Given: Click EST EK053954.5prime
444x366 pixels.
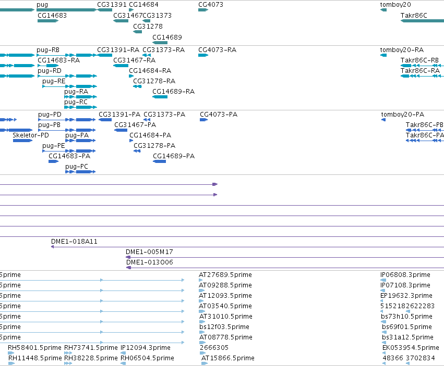Looking at the screenshot, I should point(411,348).
